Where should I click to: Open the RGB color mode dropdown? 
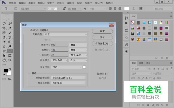point(59,60)
